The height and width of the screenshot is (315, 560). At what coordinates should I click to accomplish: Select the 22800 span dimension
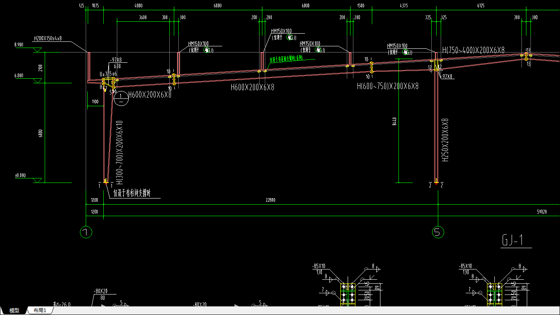[x=270, y=200]
